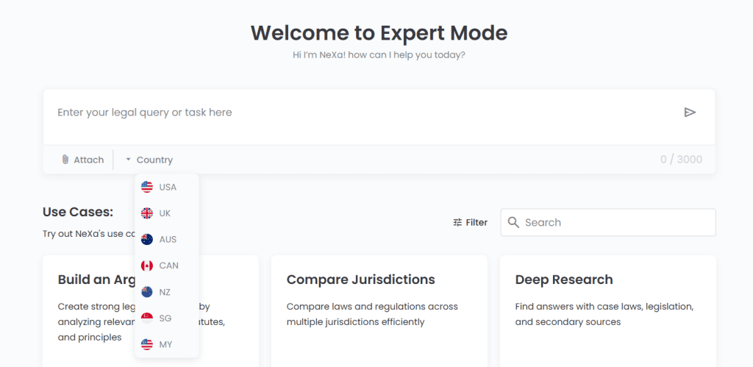Image resolution: width=753 pixels, height=367 pixels.
Task: Select the Canada flag icon
Action: (147, 266)
